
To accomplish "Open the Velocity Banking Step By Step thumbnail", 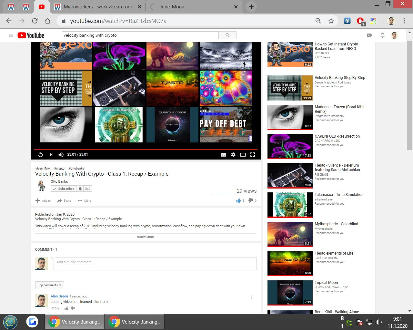I will point(290,88).
